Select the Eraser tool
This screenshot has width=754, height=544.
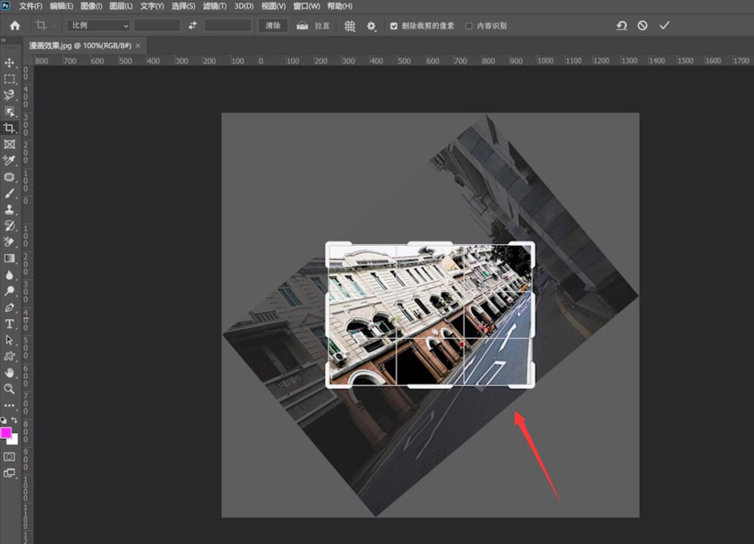[9, 241]
